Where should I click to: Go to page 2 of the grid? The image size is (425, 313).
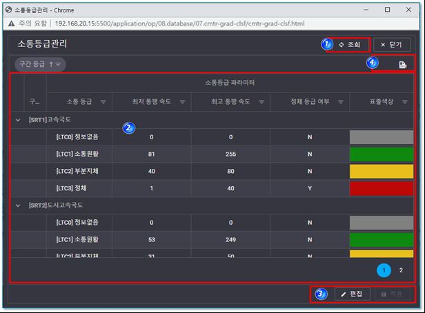coord(401,270)
